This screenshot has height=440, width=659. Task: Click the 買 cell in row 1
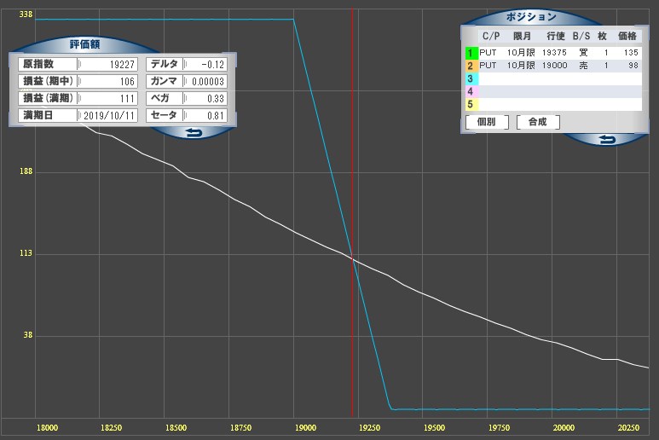click(x=583, y=53)
